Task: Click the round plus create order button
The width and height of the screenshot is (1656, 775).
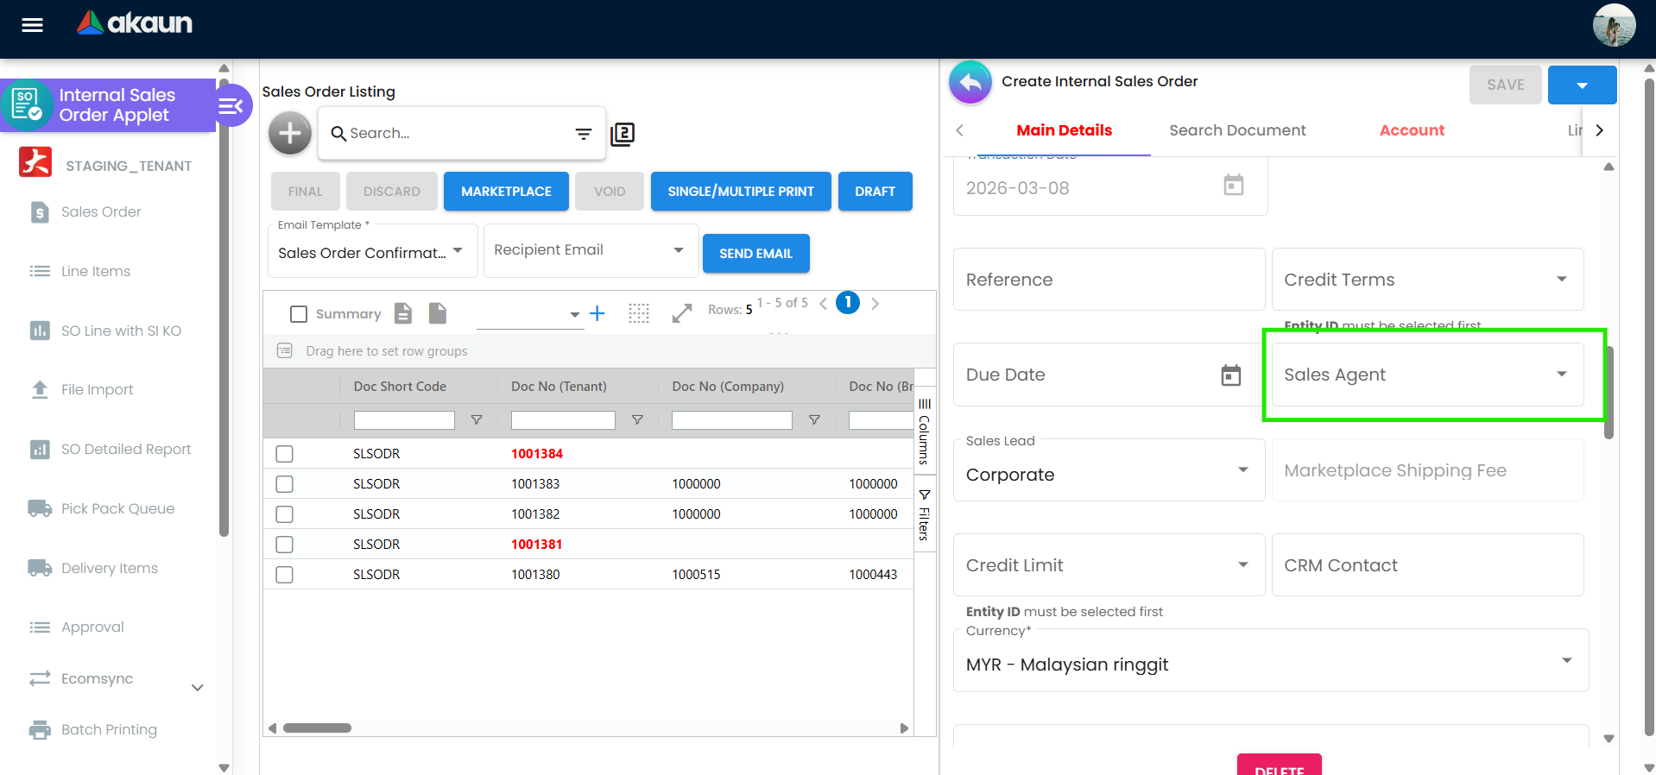Action: coord(290,133)
